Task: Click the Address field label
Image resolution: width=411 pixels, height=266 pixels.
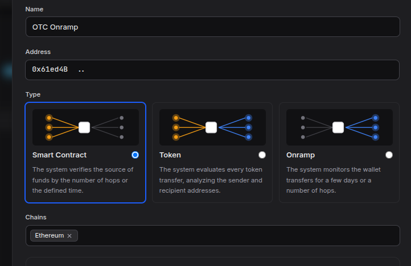Action: click(38, 52)
